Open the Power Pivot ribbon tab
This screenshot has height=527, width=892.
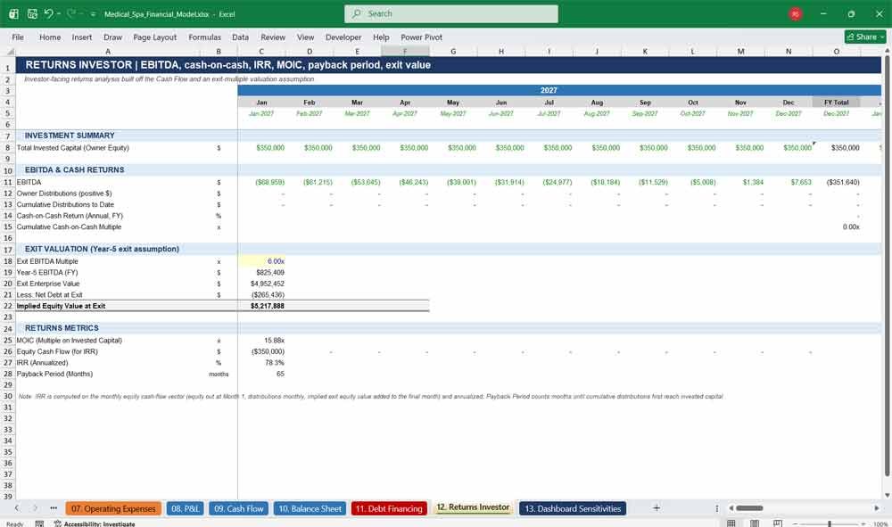(x=422, y=37)
